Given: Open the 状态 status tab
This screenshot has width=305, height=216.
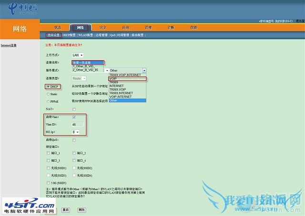Looking at the screenshot, I should (x=58, y=28).
